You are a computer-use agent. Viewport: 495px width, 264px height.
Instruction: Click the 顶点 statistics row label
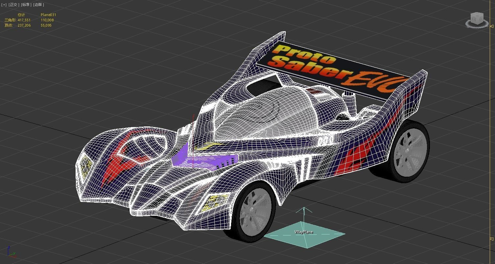click(x=9, y=25)
